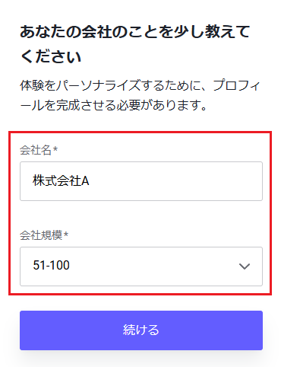The image size is (281, 367).
Task: Click the heading あなたの会社のことを少し教えてください
Action: point(135,44)
